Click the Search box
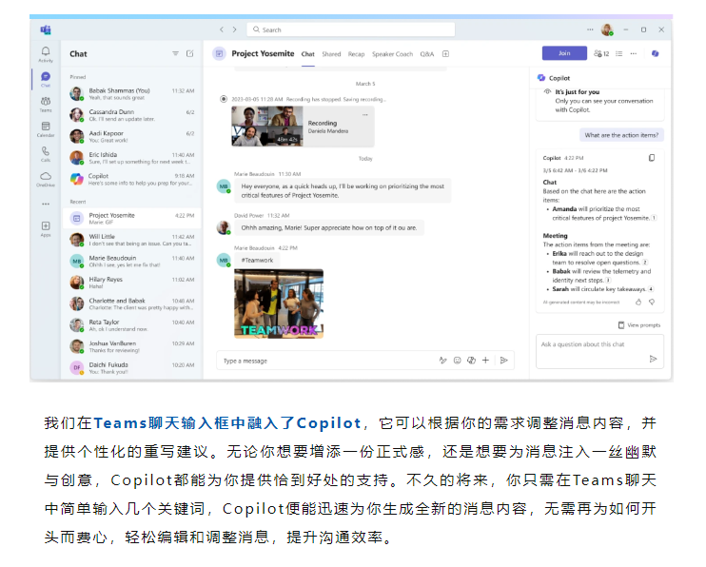Screen dimensions: 706x567 351,29
